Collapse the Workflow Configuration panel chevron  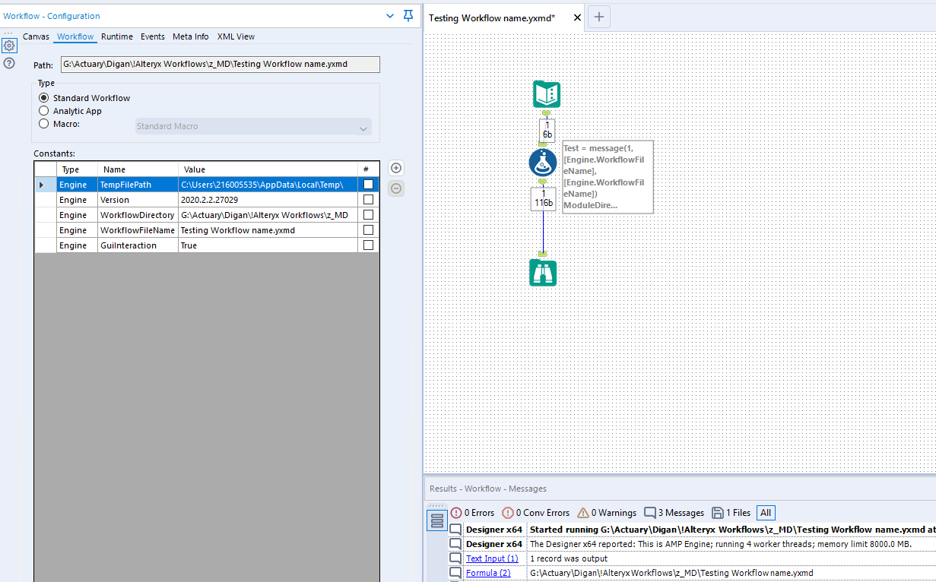click(390, 15)
